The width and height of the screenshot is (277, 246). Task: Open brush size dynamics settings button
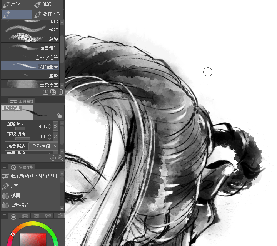55,126
